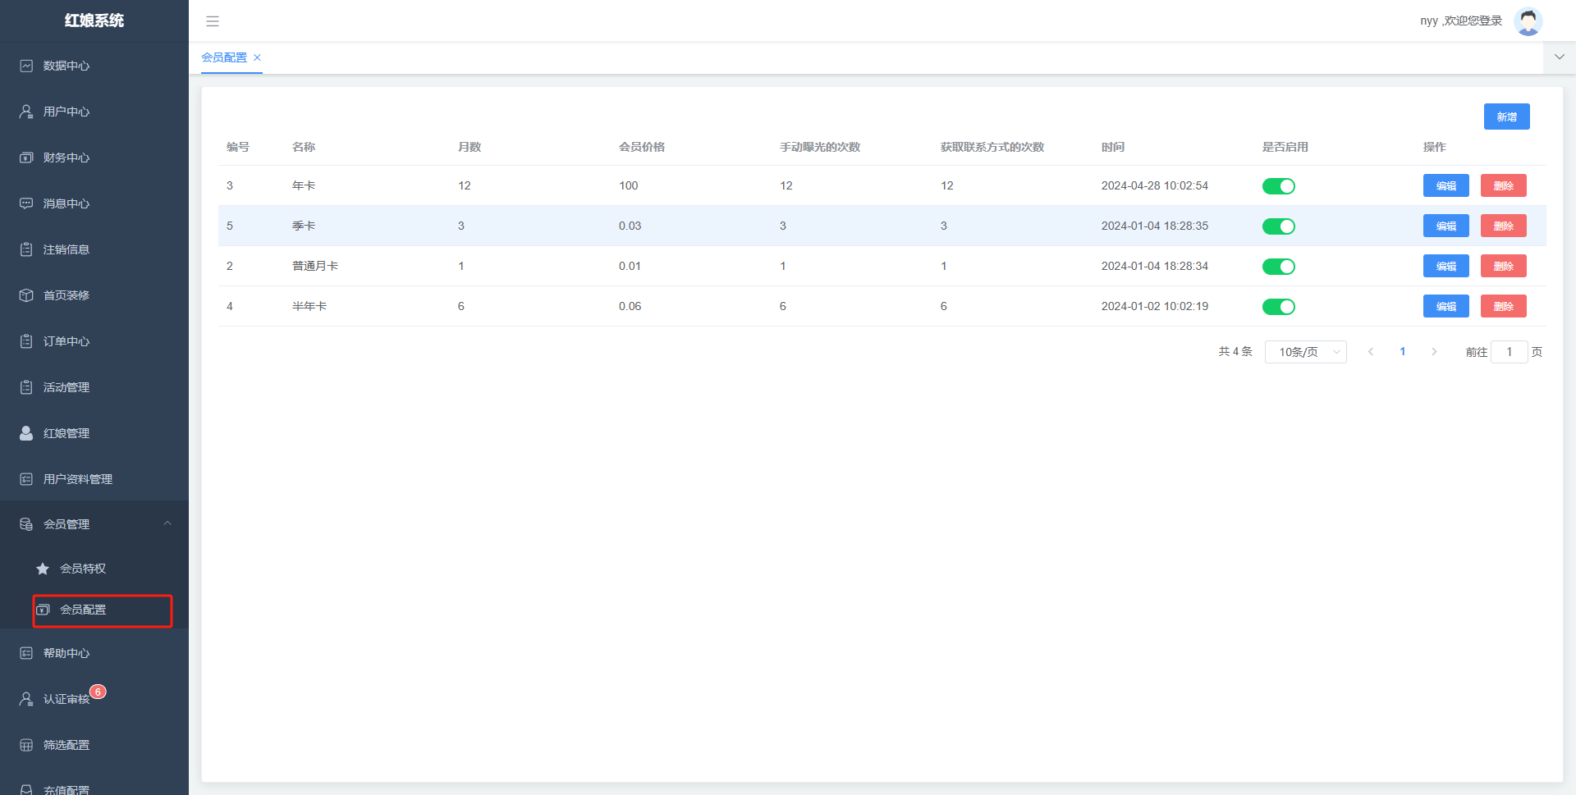This screenshot has width=1576, height=795.
Task: Open 数据中心 via its chart icon
Action: coord(26,66)
